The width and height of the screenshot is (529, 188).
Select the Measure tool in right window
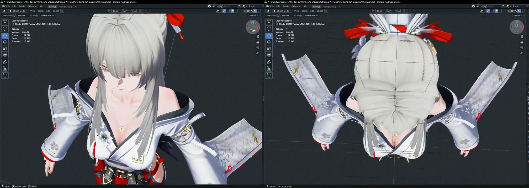click(x=269, y=68)
